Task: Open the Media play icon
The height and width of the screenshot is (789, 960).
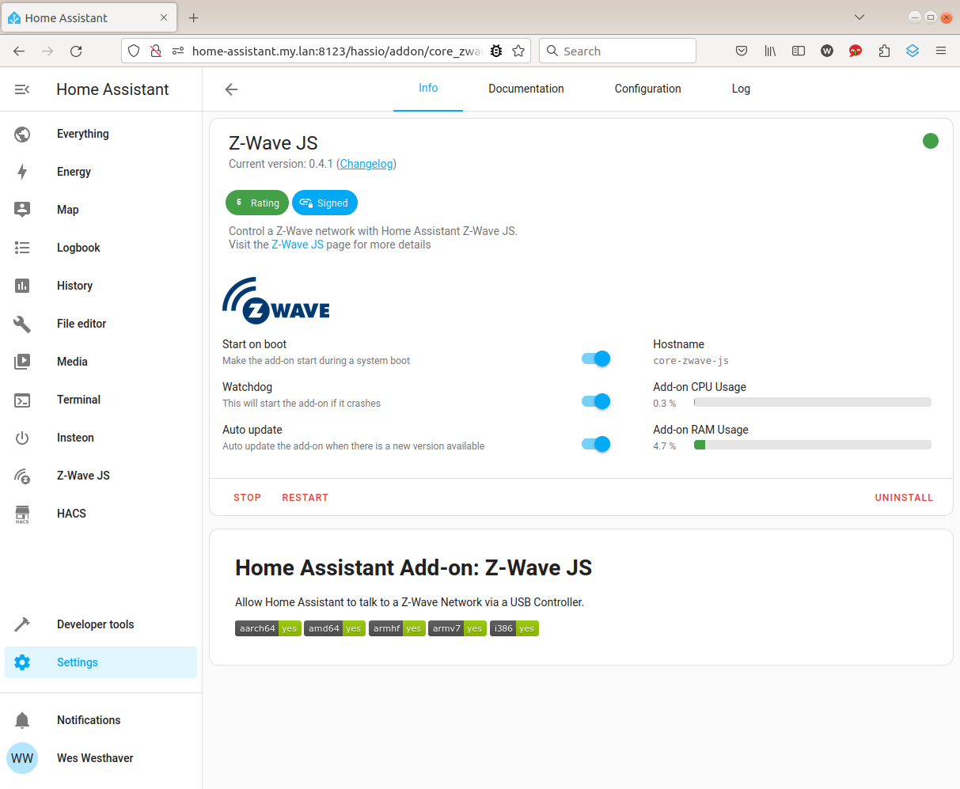Action: 22,362
